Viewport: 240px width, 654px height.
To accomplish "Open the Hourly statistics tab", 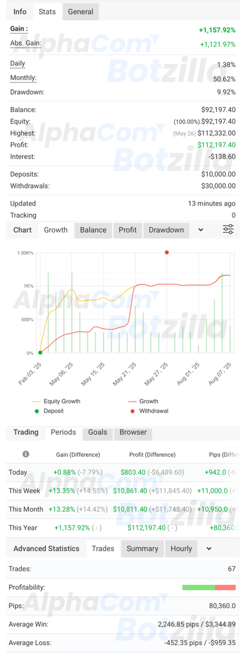I will click(x=181, y=548).
